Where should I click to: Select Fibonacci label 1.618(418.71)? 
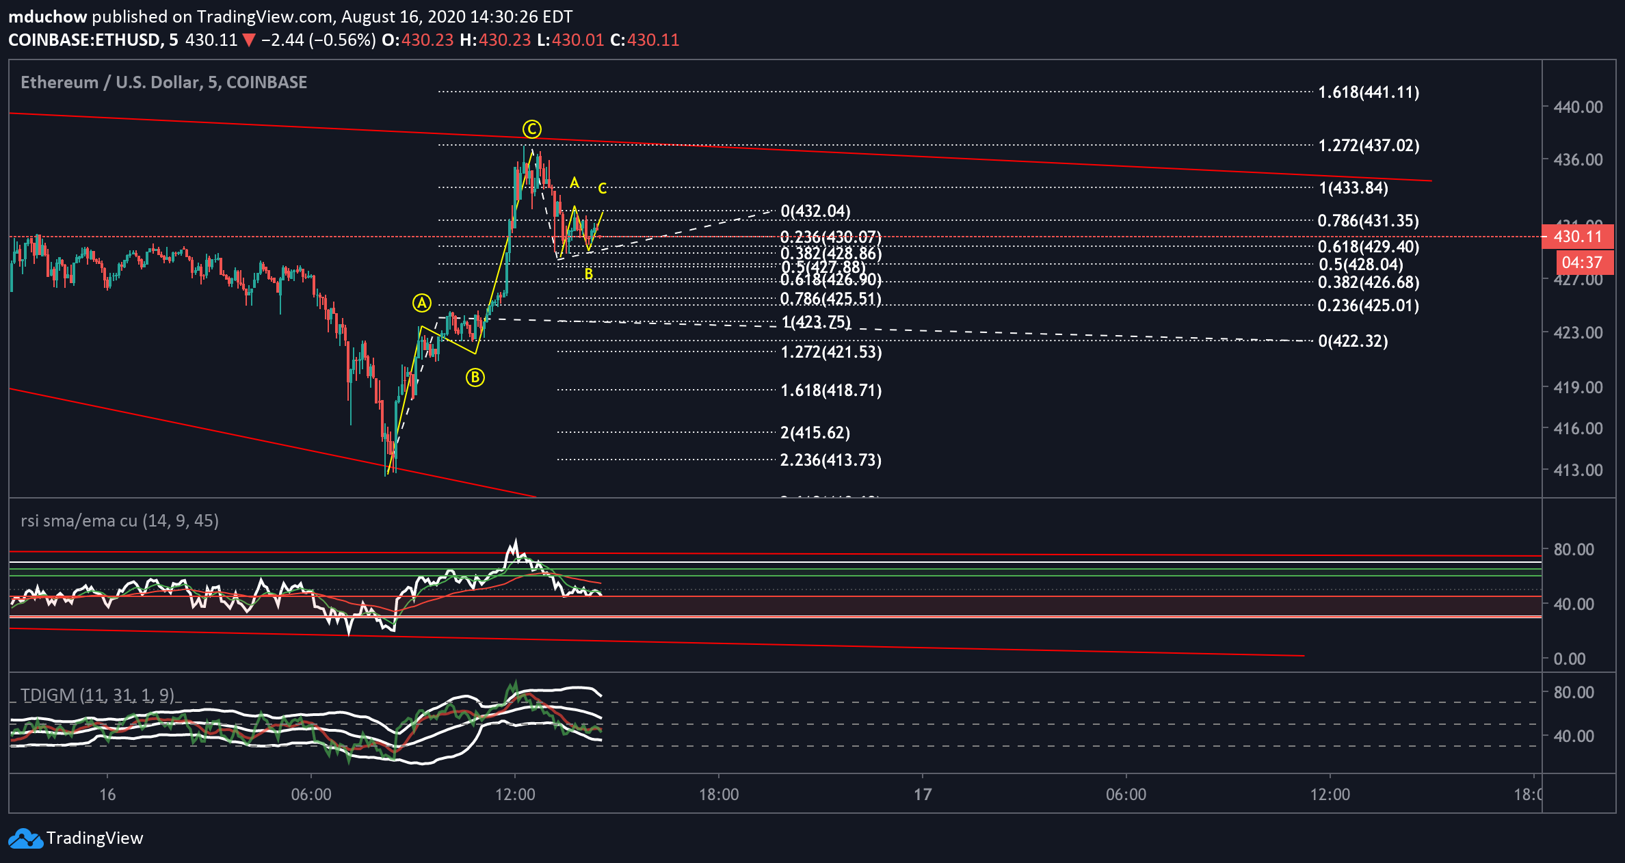coord(831,390)
